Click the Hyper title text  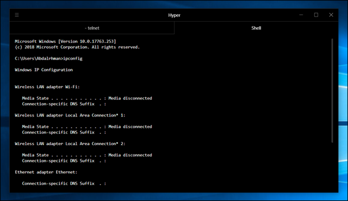click(x=174, y=15)
